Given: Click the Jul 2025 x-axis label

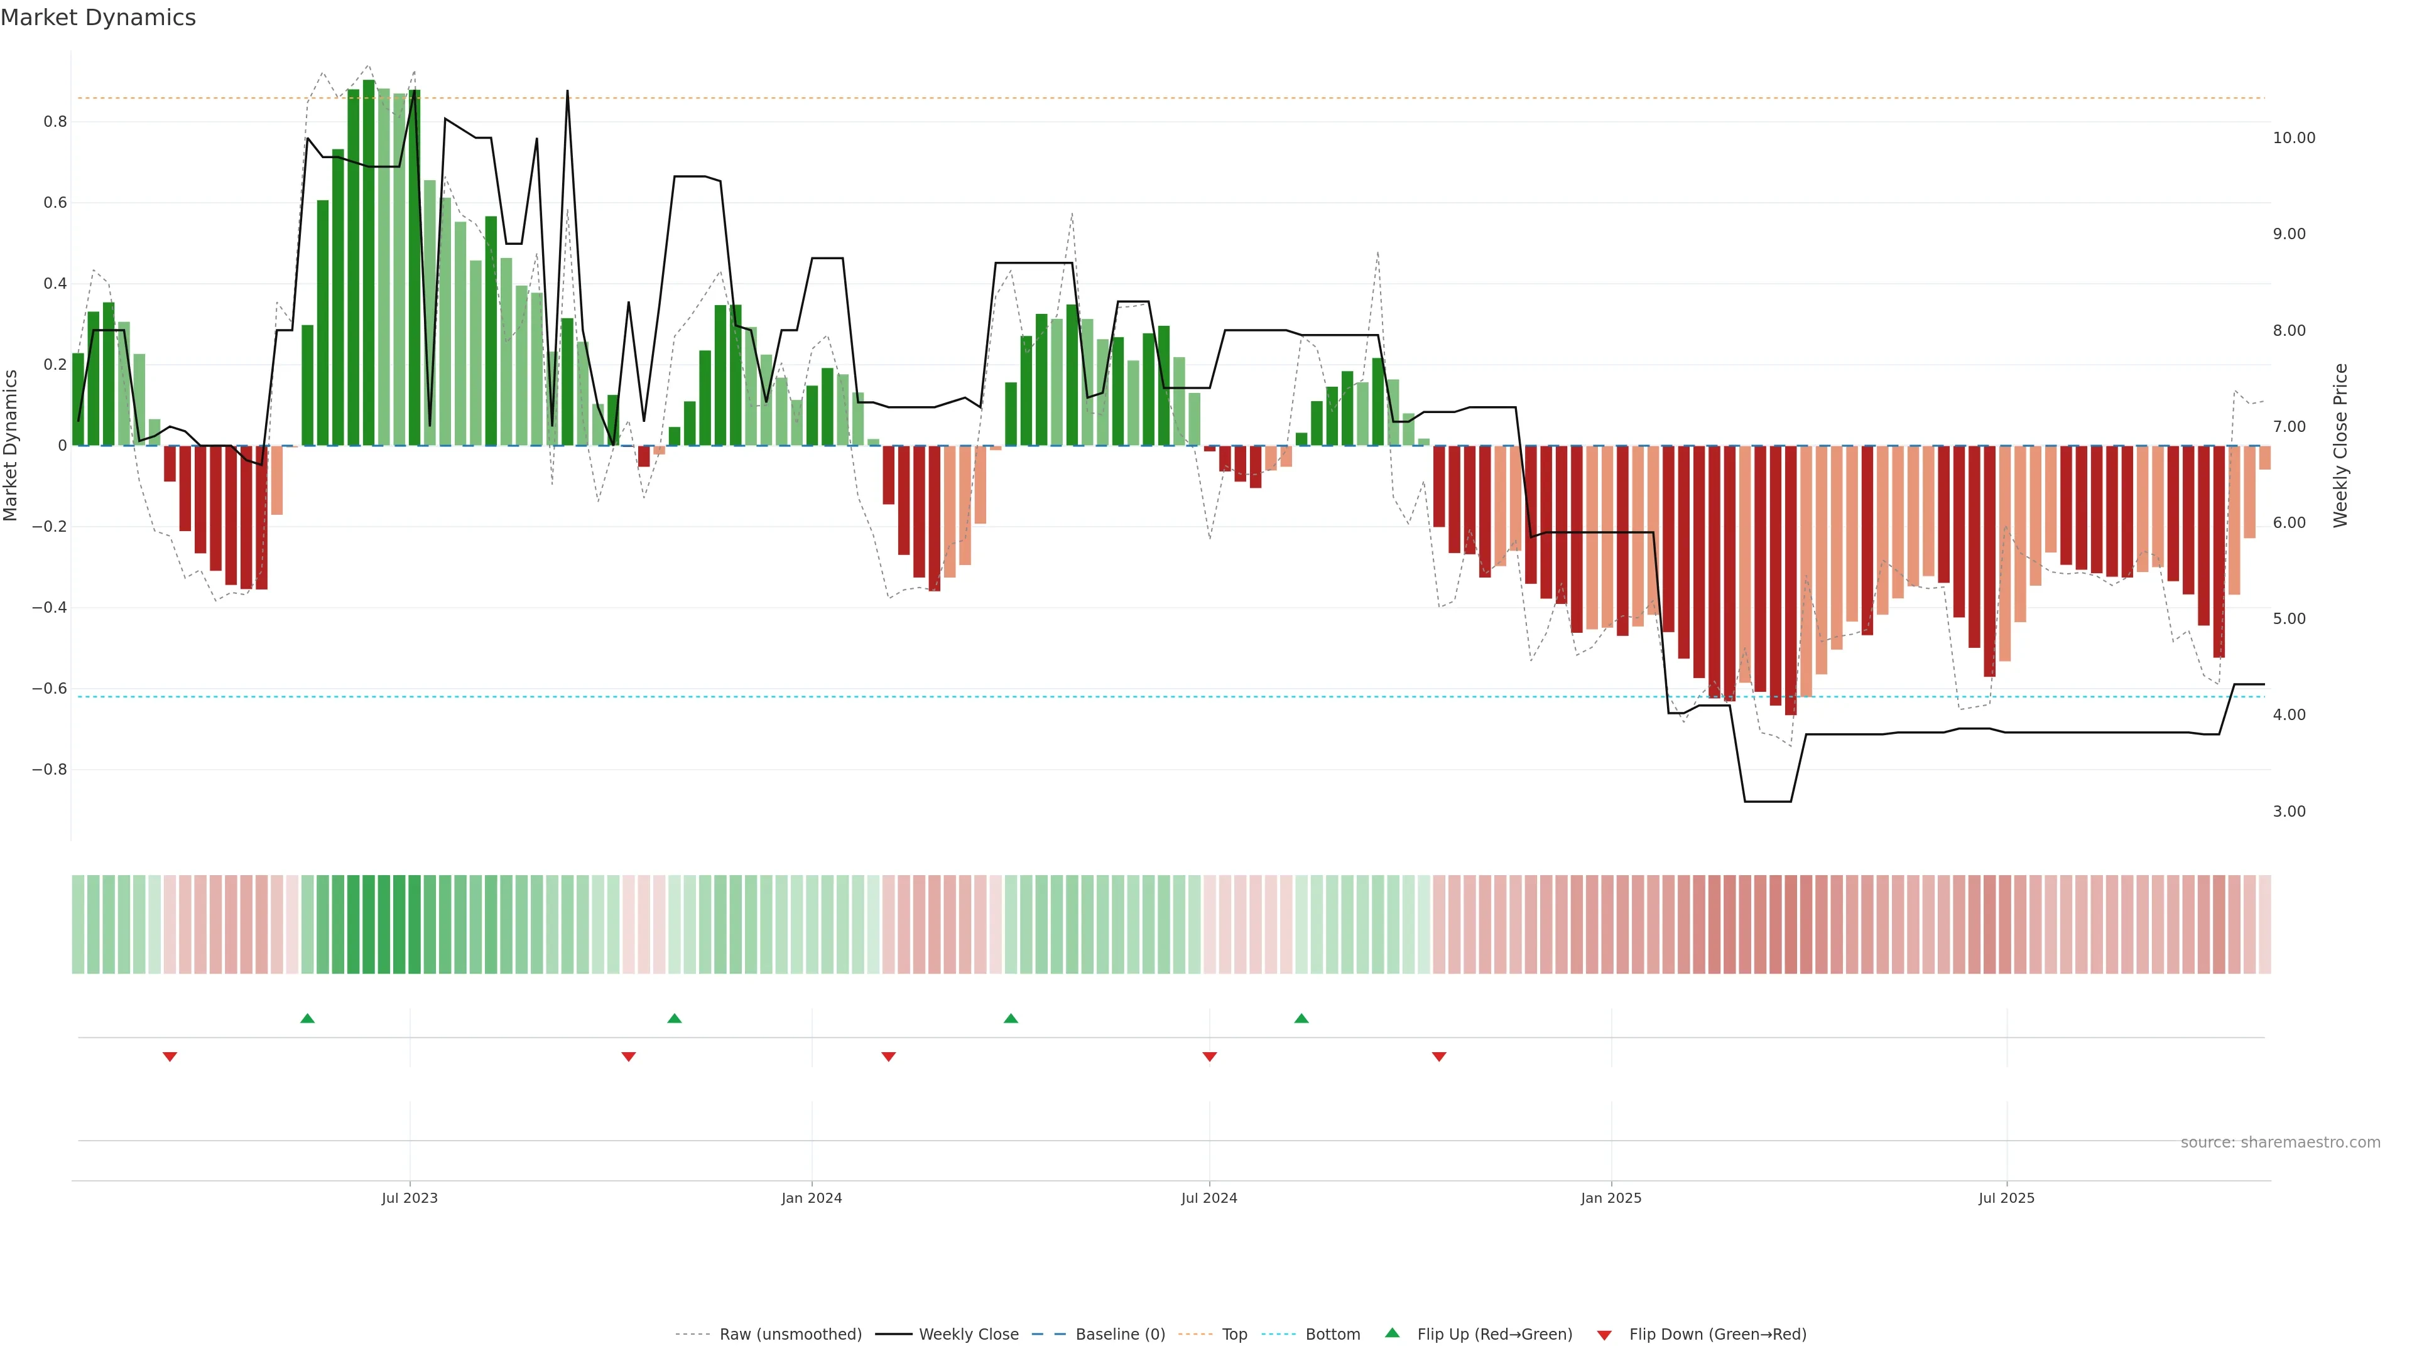Looking at the screenshot, I should coord(2007,1198).
